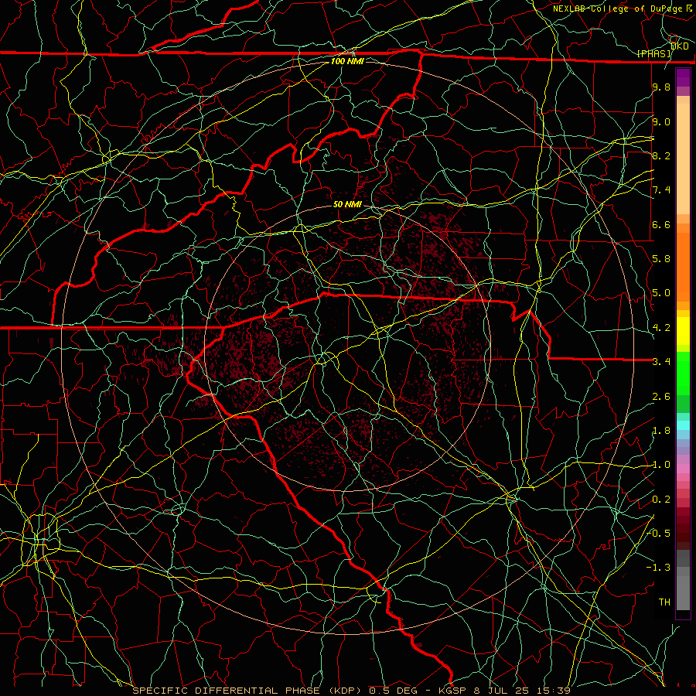Click the cyan band of the color scale

683,425
